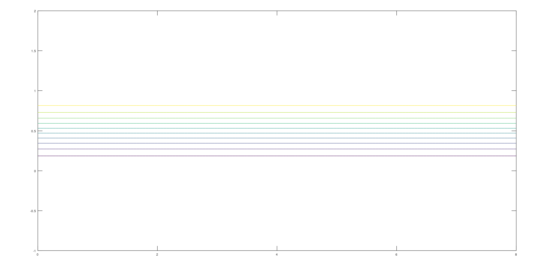This screenshot has height=273, width=545.
Task: Select the lowest dark purple plot line
Action: [x=277, y=156]
